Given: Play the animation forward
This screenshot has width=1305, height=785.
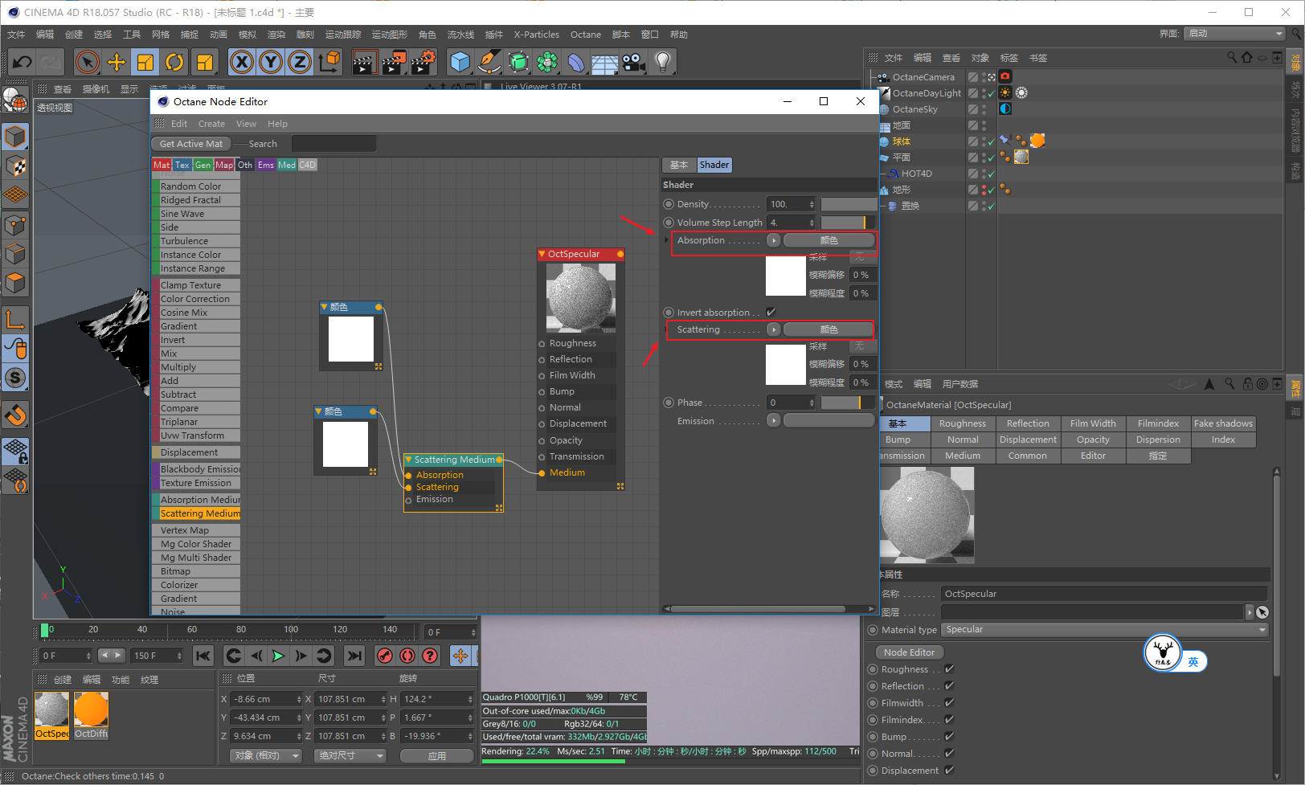Looking at the screenshot, I should [278, 656].
